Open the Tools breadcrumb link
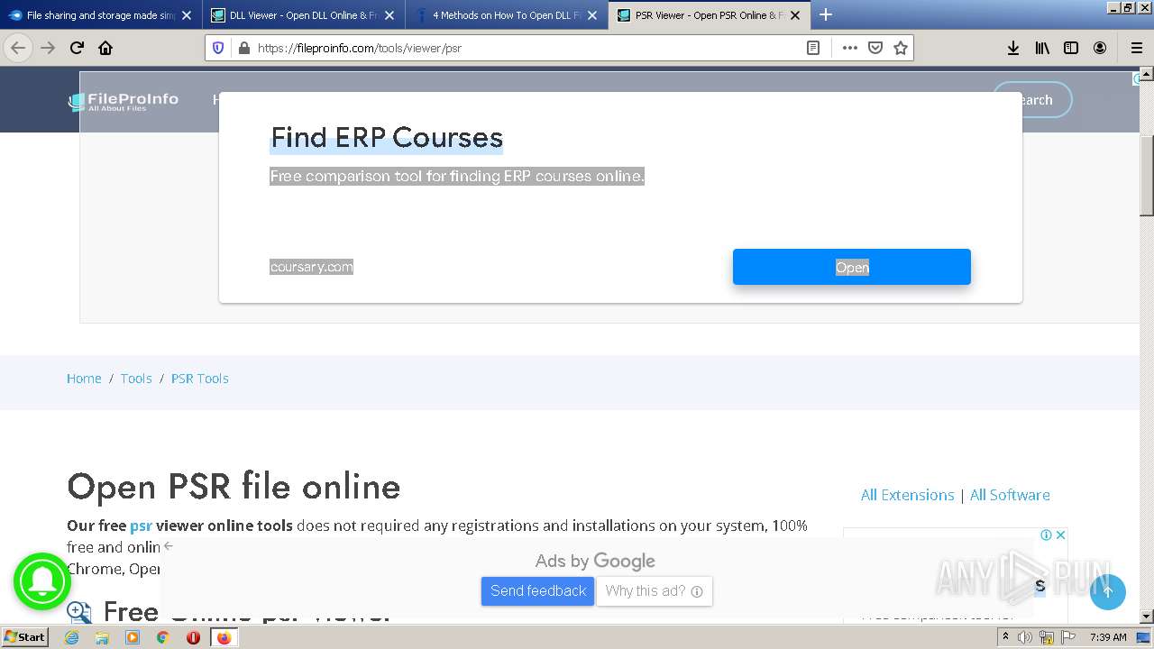The height and width of the screenshot is (649, 1154). coord(136,379)
